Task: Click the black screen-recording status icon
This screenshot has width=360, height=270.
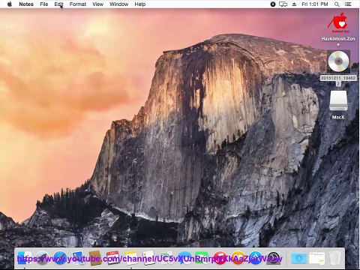Action: pyautogui.click(x=273, y=4)
